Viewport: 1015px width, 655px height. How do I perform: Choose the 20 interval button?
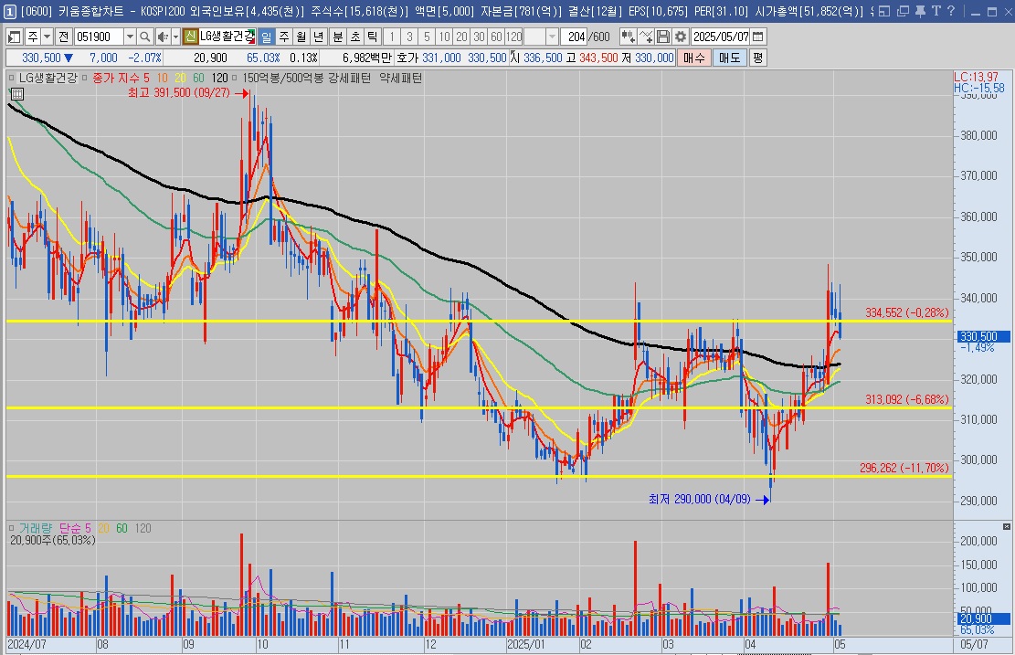[461, 37]
